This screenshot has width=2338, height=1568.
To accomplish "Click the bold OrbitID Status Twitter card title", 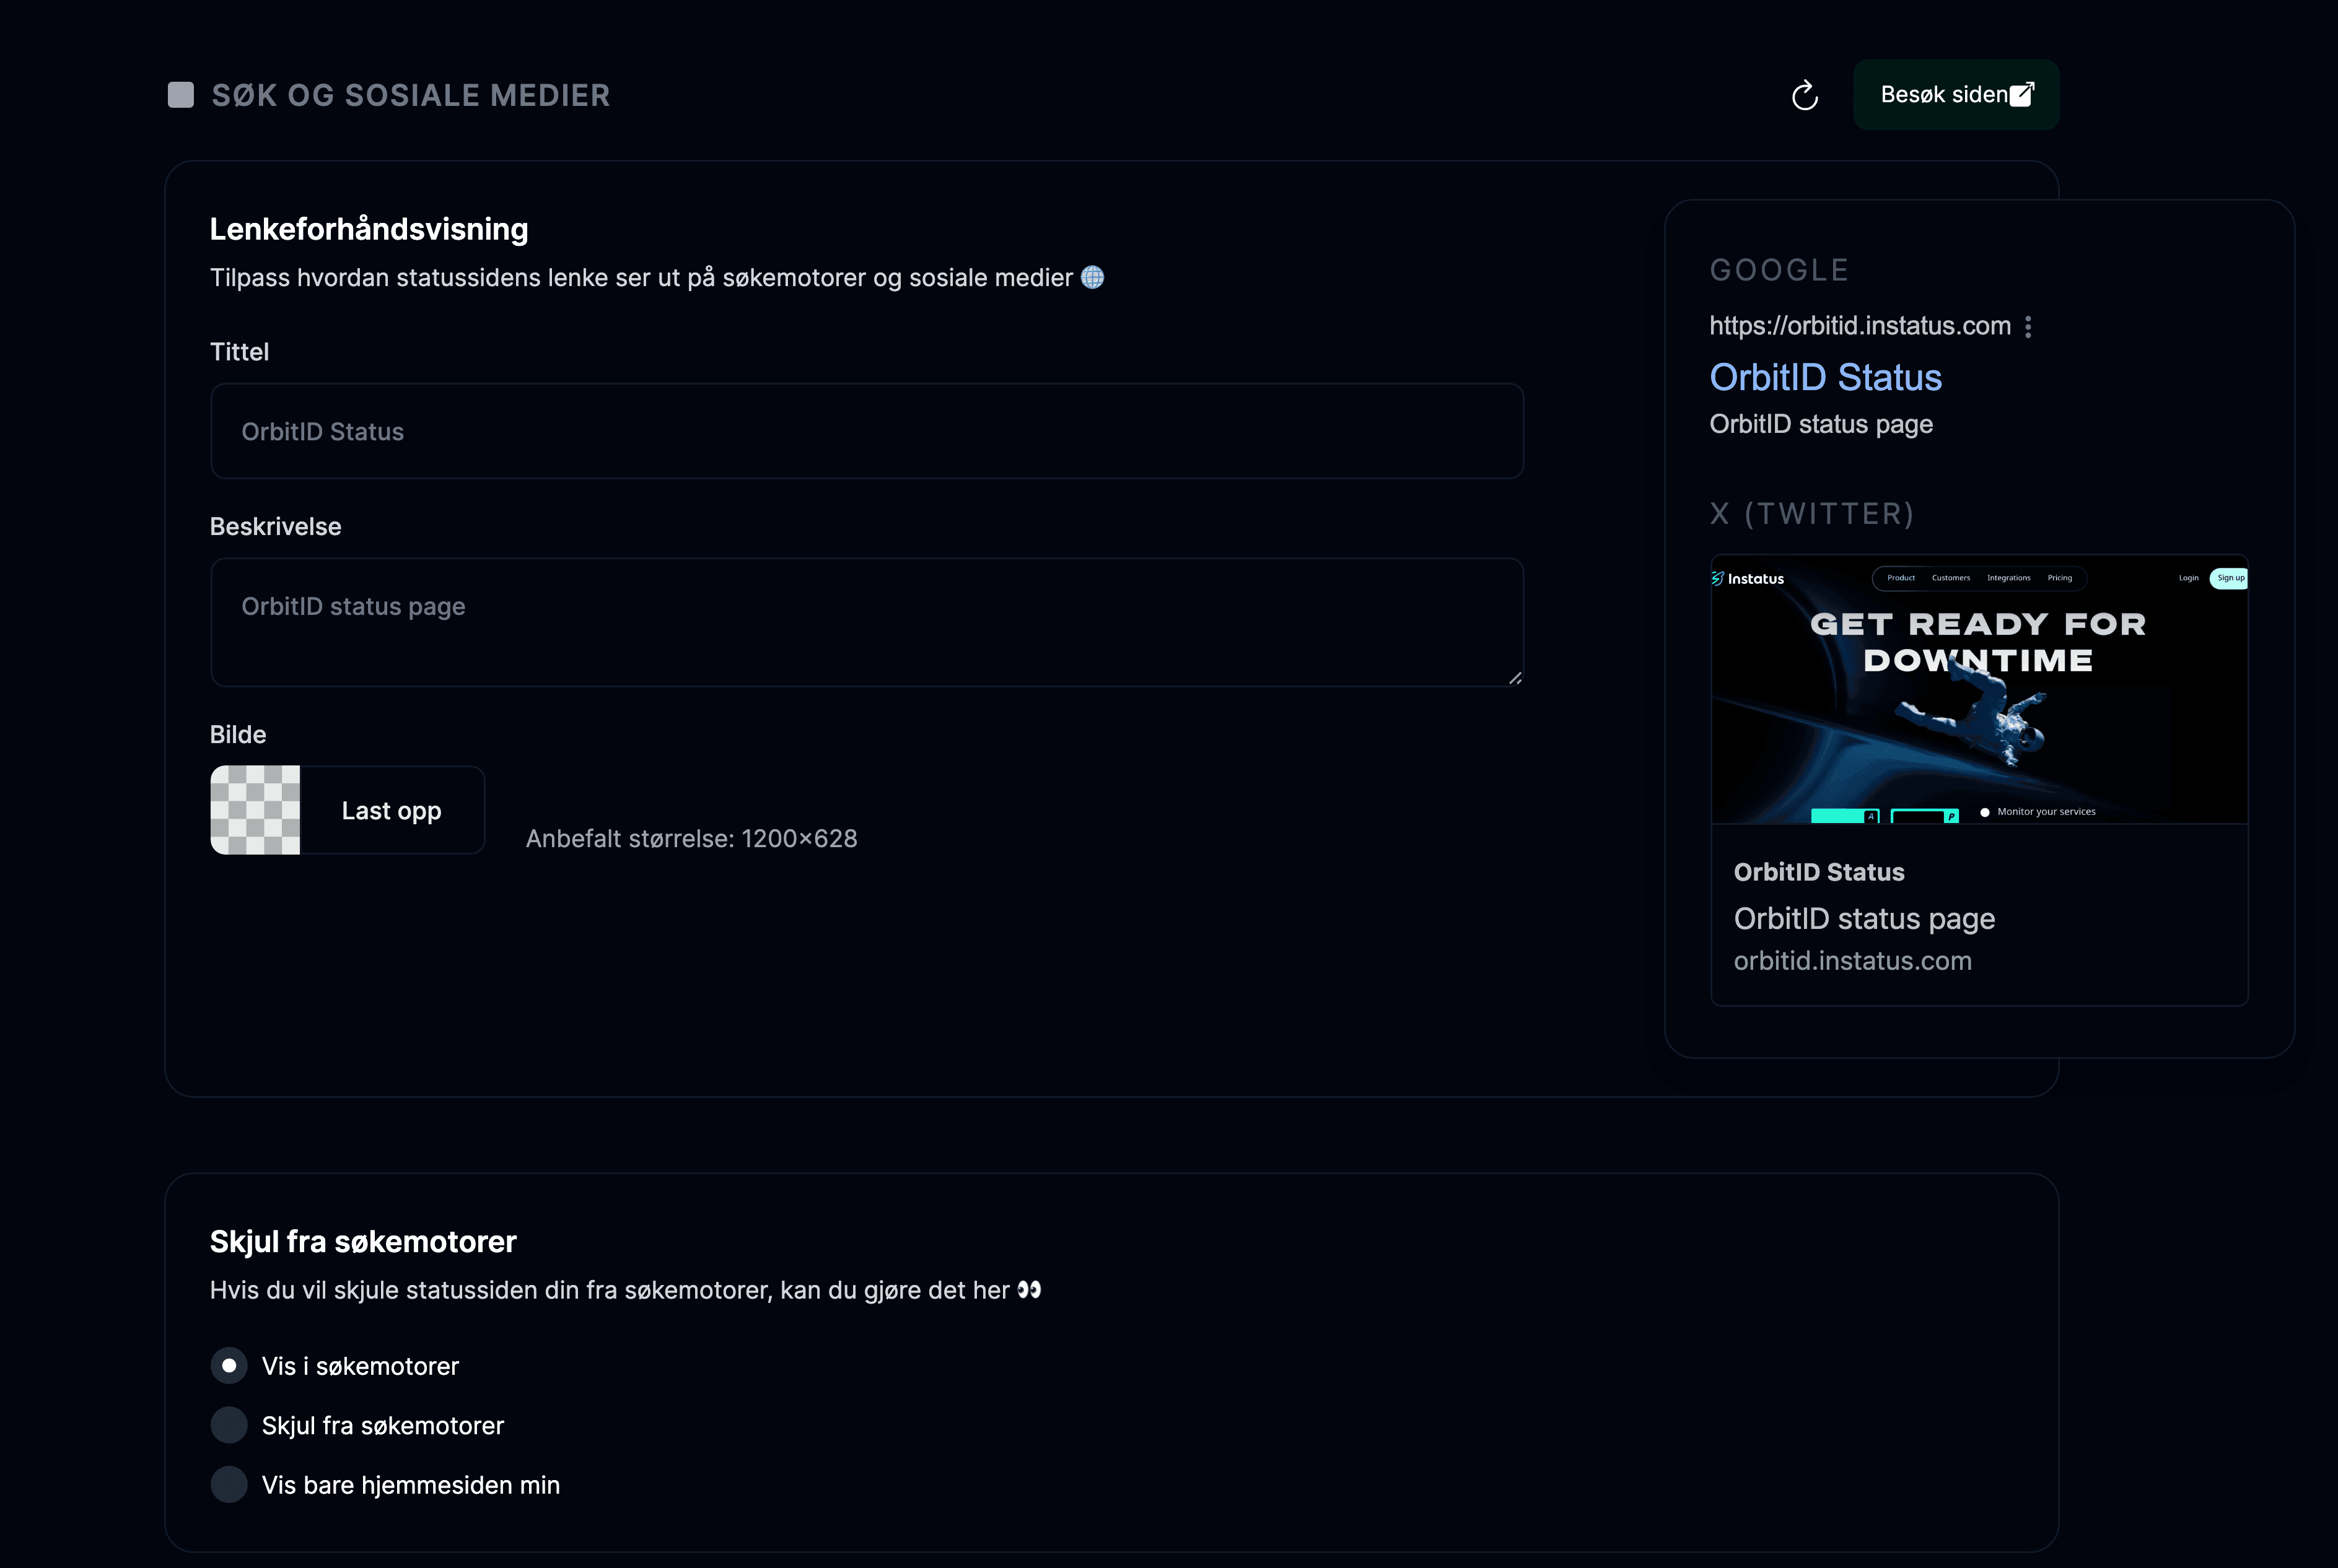I will [x=1819, y=872].
